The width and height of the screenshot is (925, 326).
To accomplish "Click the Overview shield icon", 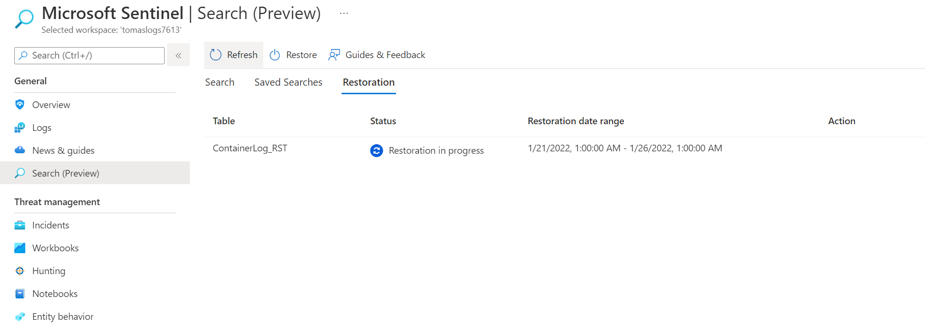I will pos(20,105).
